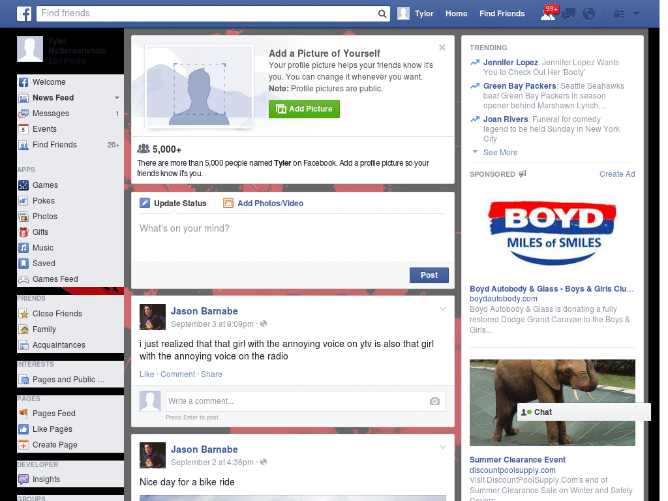Click the September 2 at 4:36pm timestamp
Image resolution: width=668 pixels, height=501 pixels.
(212, 463)
